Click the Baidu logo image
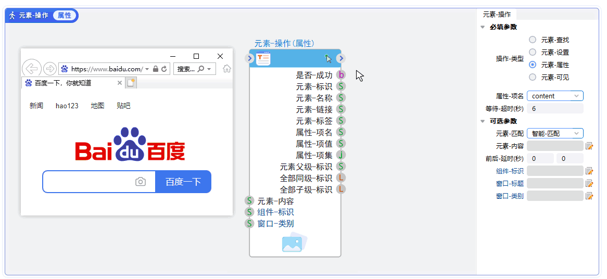Viewport: 607px width, 279px height. point(130,144)
